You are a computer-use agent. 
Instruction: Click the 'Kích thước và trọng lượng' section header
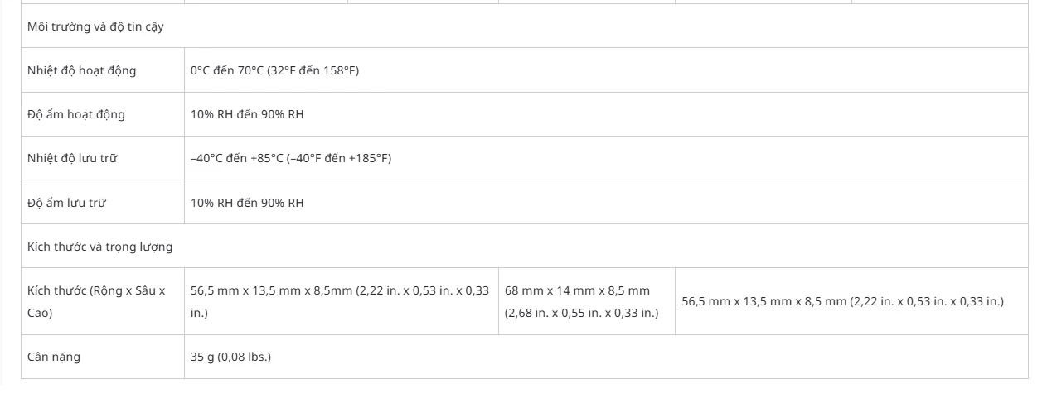tap(99, 247)
